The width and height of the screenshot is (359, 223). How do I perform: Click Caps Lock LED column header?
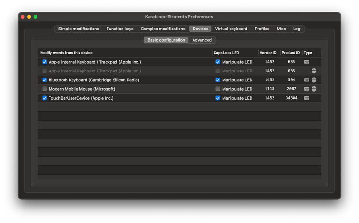(x=236, y=53)
